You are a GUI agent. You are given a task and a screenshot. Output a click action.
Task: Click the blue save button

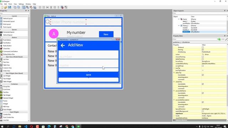(x=88, y=75)
